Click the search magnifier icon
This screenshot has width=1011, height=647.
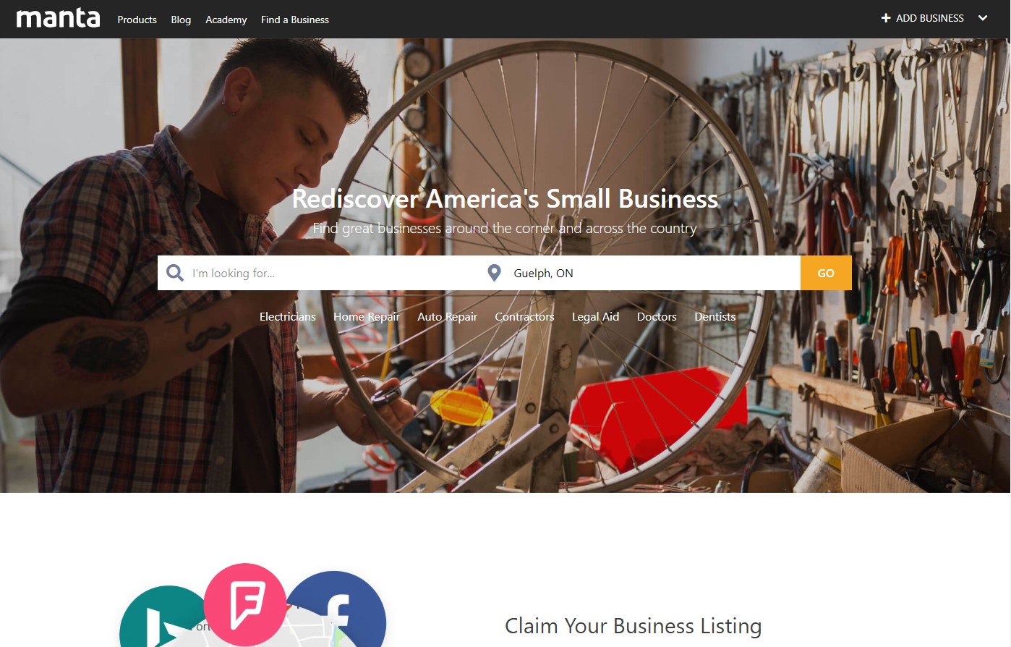pyautogui.click(x=175, y=273)
